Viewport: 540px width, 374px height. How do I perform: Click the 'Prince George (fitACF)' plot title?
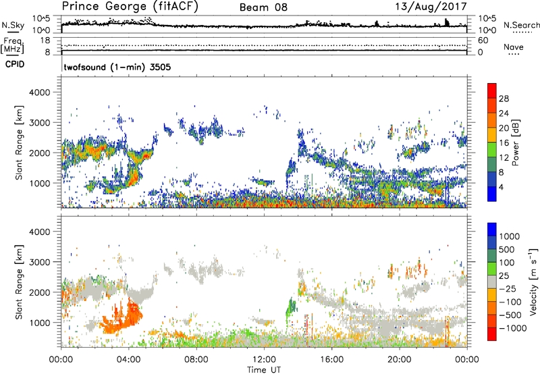coord(130,7)
